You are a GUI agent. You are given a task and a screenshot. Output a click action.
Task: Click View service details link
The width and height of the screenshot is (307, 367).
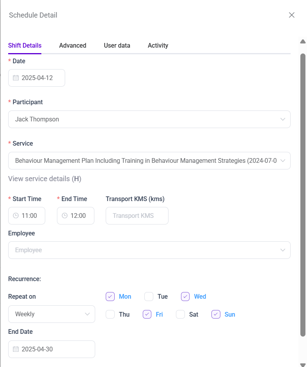[44, 179]
